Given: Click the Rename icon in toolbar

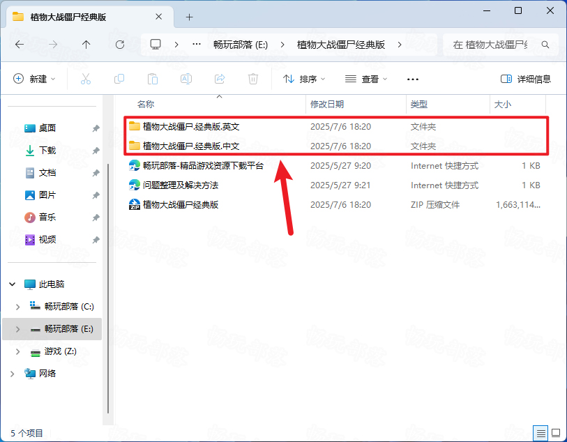Looking at the screenshot, I should (186, 79).
